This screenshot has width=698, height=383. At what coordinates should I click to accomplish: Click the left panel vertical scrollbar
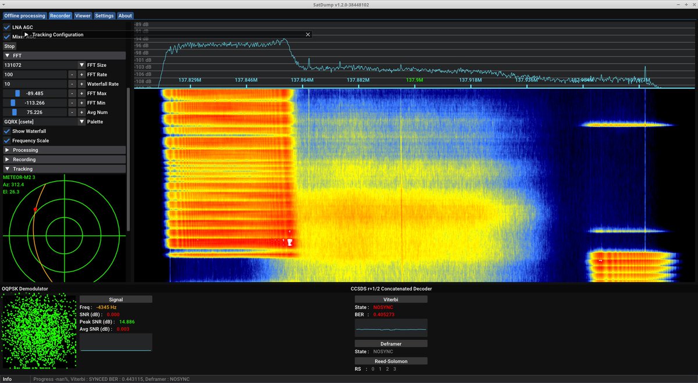tap(129, 159)
